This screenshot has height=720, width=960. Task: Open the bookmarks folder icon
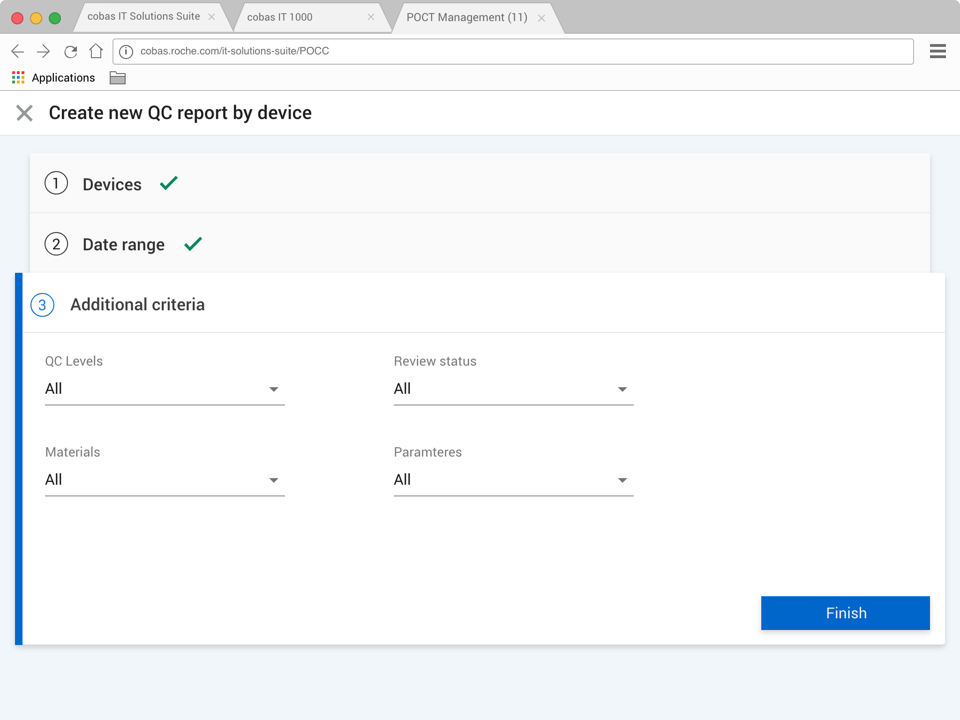coord(117,78)
